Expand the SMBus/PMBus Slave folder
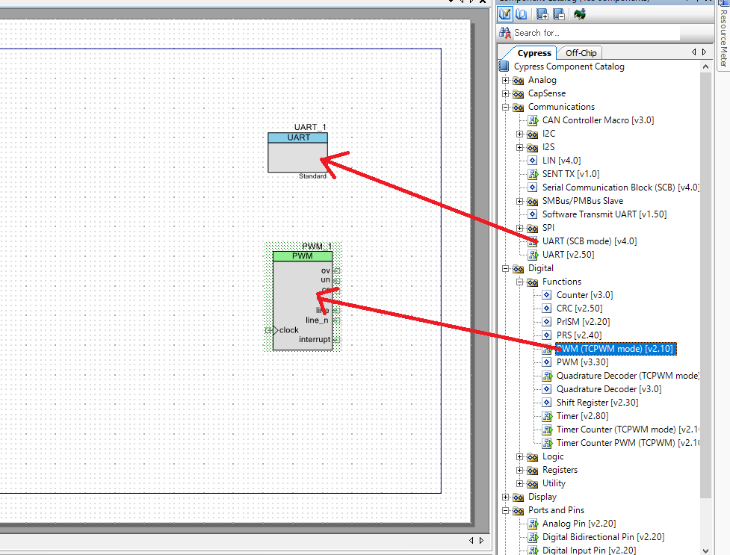This screenshot has width=730, height=555. 519,201
